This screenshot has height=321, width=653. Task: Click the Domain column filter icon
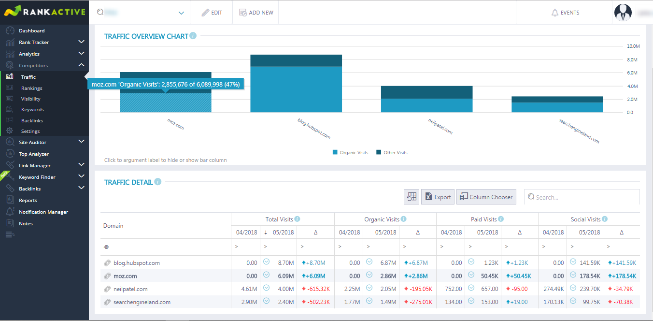(106, 247)
